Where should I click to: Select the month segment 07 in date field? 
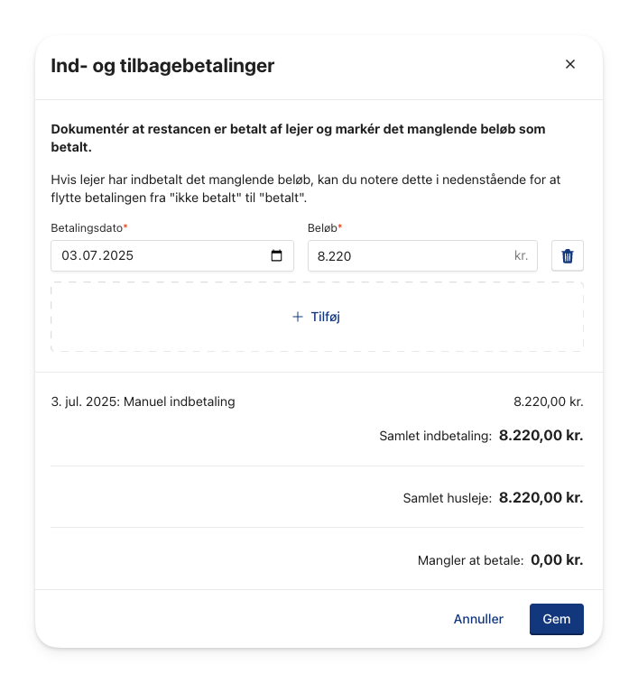[90, 255]
